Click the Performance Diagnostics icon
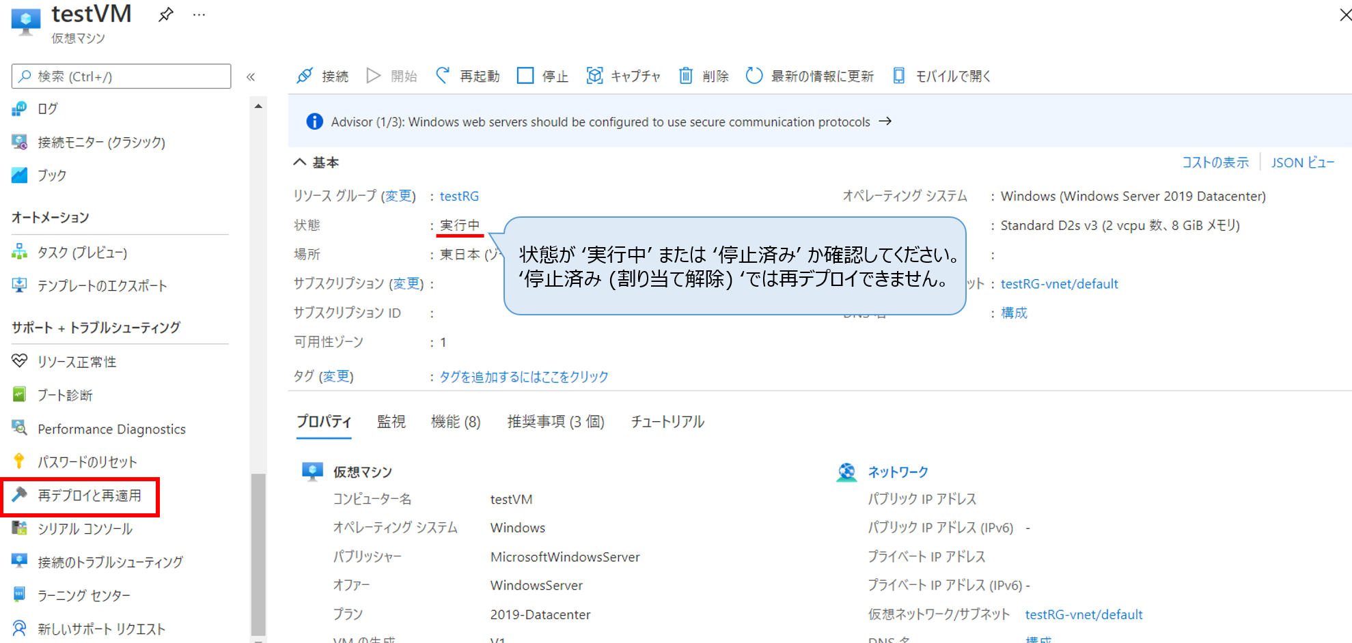Image resolution: width=1352 pixels, height=643 pixels. tap(20, 428)
